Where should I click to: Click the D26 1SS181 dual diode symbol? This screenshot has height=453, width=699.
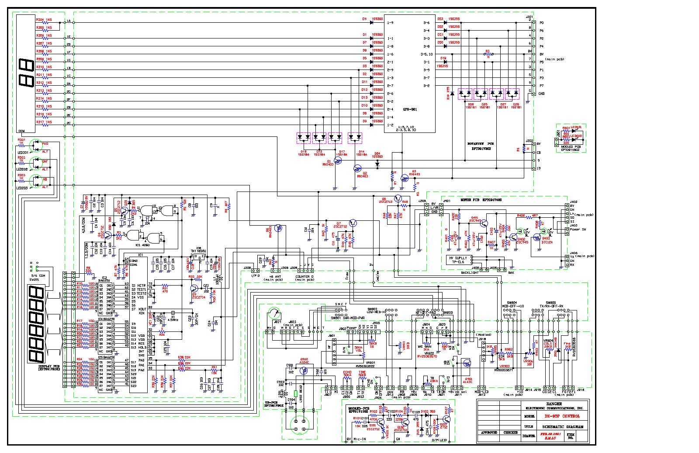(x=465, y=93)
